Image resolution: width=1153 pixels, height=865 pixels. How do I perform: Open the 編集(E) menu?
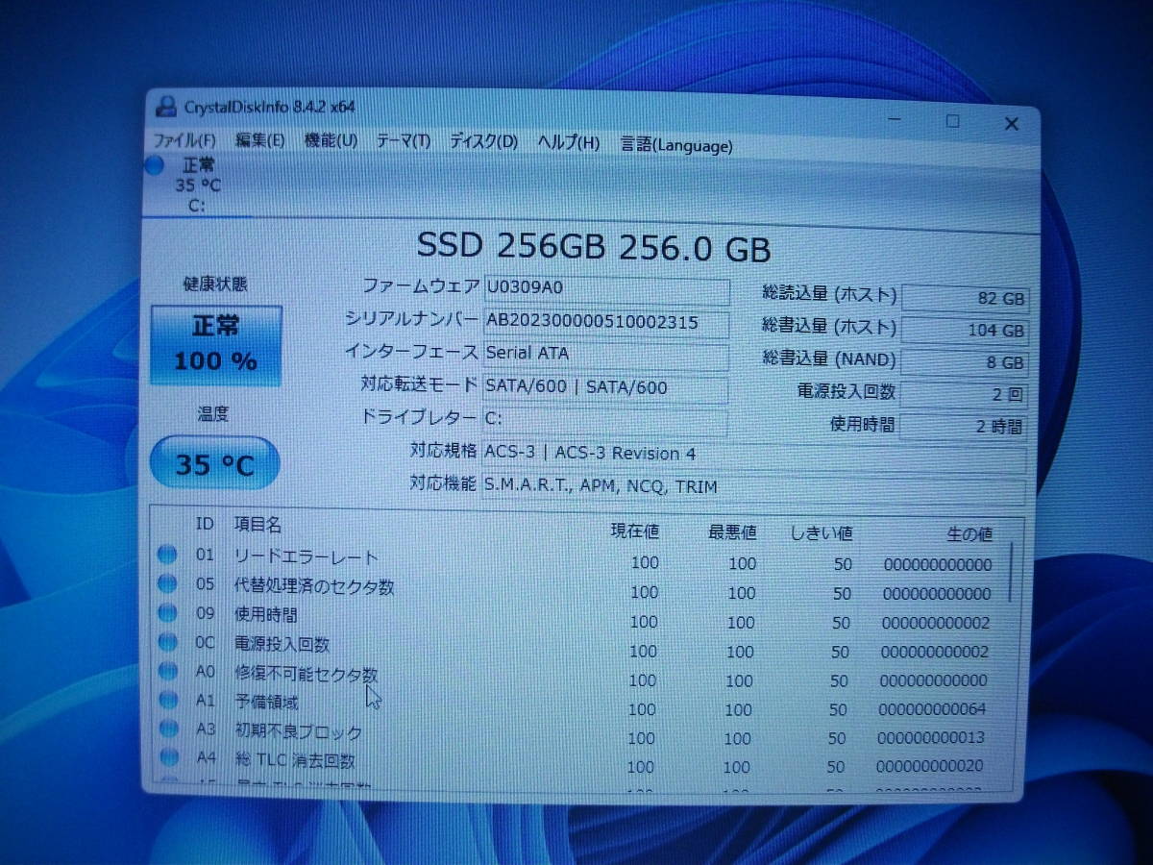click(x=259, y=140)
